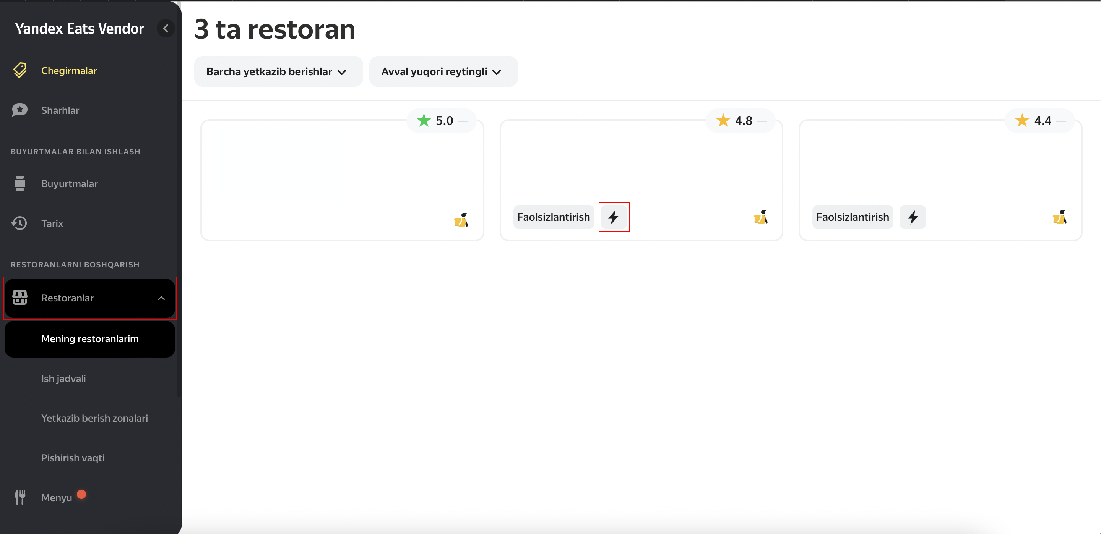Open Ish jadvali work schedule
Image resolution: width=1101 pixels, height=534 pixels.
click(x=63, y=379)
